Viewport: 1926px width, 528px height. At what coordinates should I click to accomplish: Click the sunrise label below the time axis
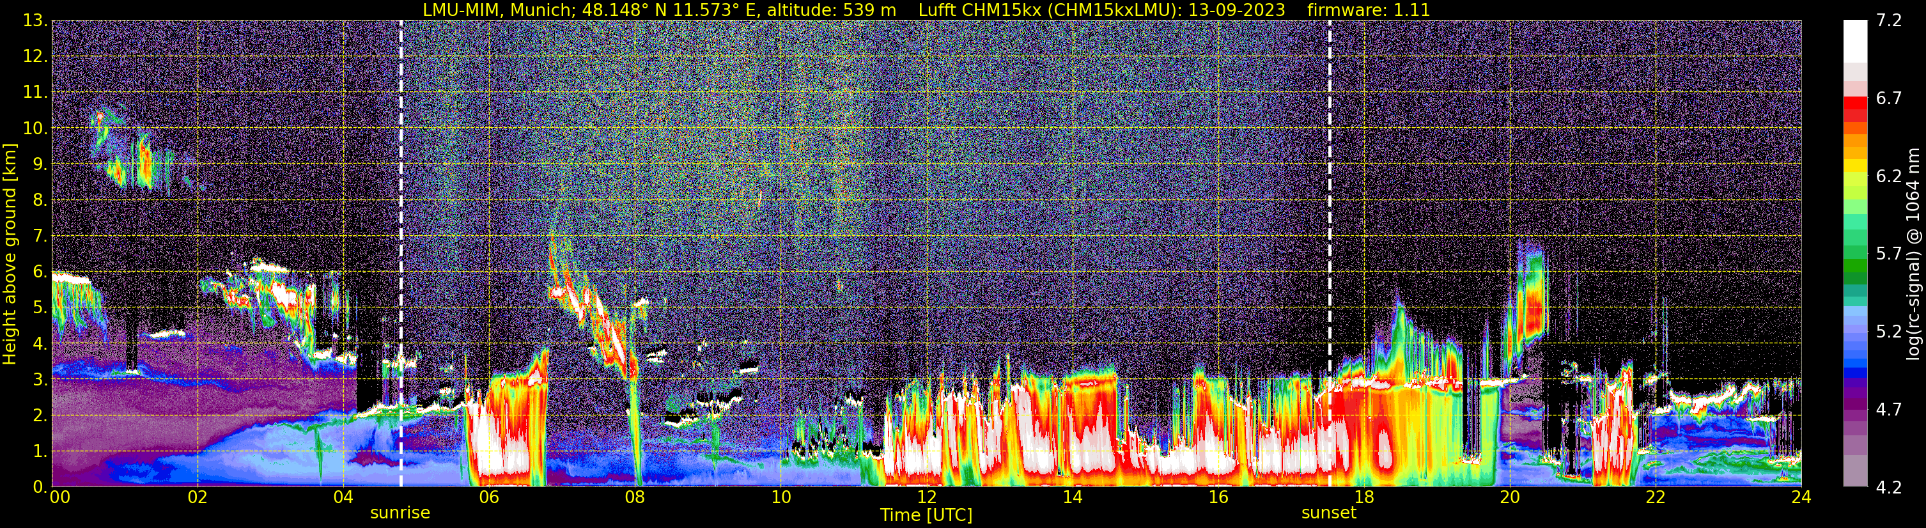point(400,512)
